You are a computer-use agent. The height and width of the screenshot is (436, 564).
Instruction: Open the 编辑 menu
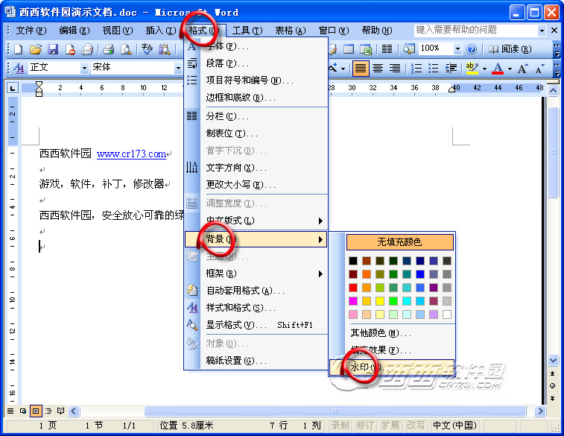click(x=74, y=31)
